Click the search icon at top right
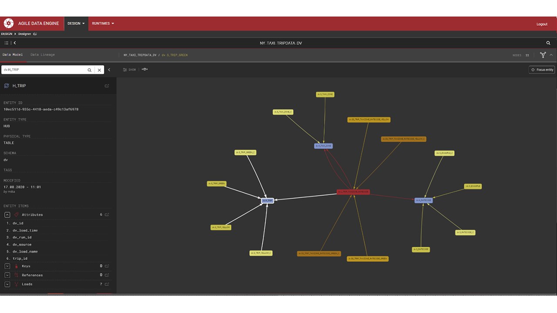 tap(548, 43)
